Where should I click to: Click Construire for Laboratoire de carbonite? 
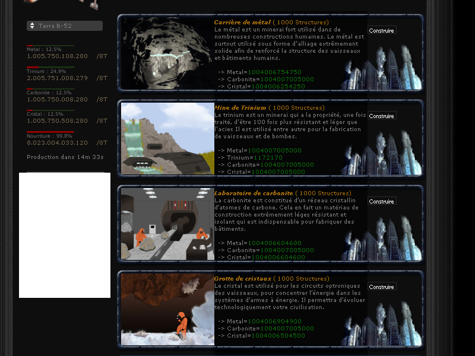tap(381, 201)
